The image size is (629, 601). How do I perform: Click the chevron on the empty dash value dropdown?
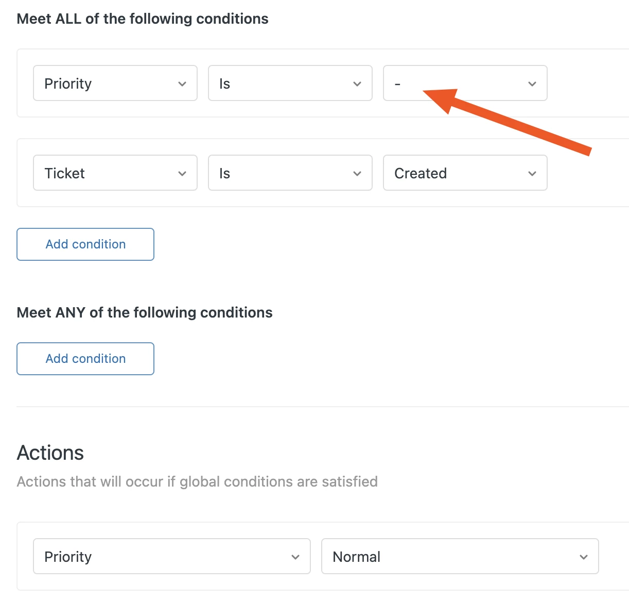[532, 84]
